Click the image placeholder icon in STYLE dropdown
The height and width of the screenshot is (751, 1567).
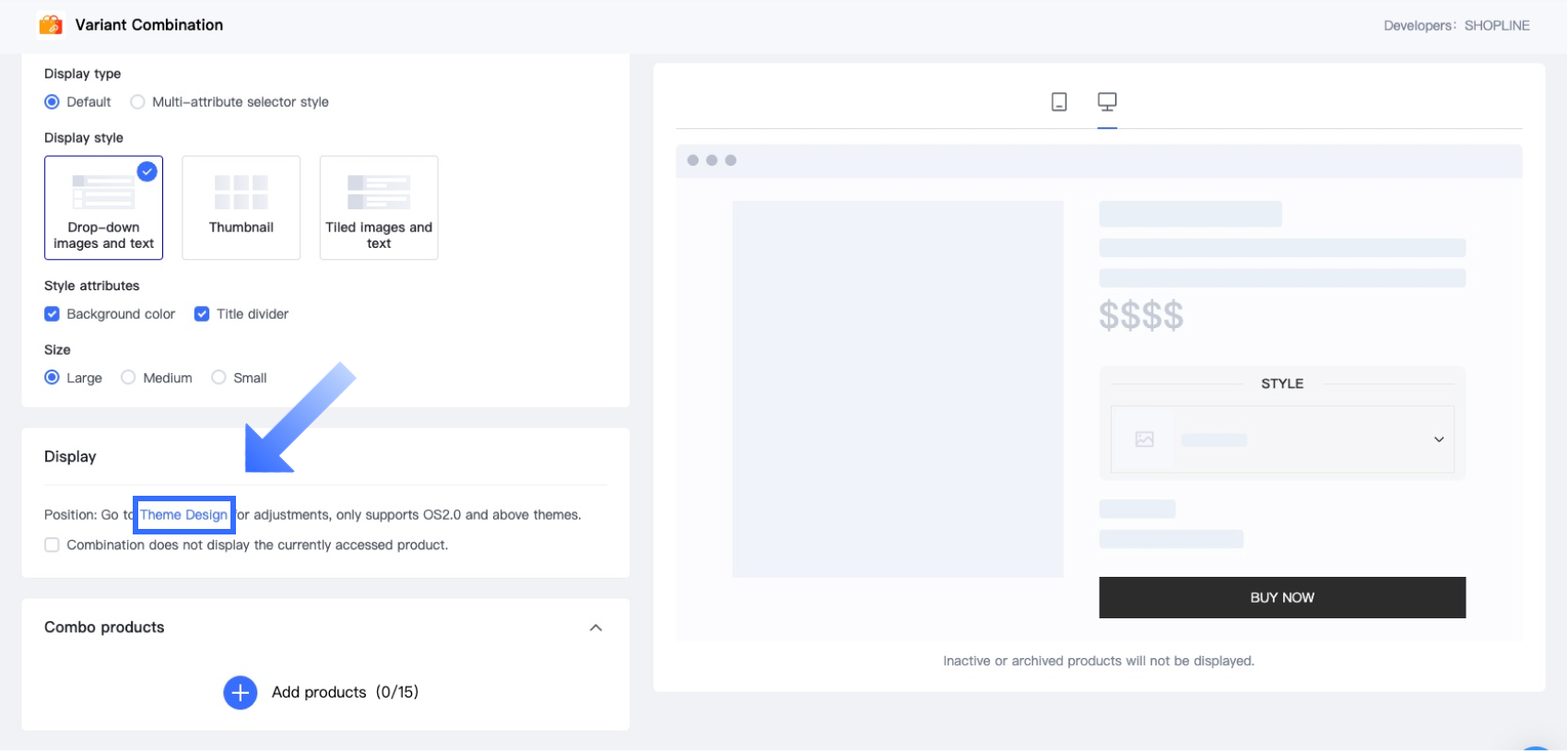(1145, 440)
